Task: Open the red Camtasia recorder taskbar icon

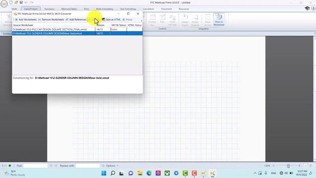Action: 194,173
